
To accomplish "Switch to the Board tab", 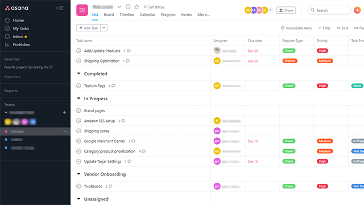I will click(x=109, y=15).
